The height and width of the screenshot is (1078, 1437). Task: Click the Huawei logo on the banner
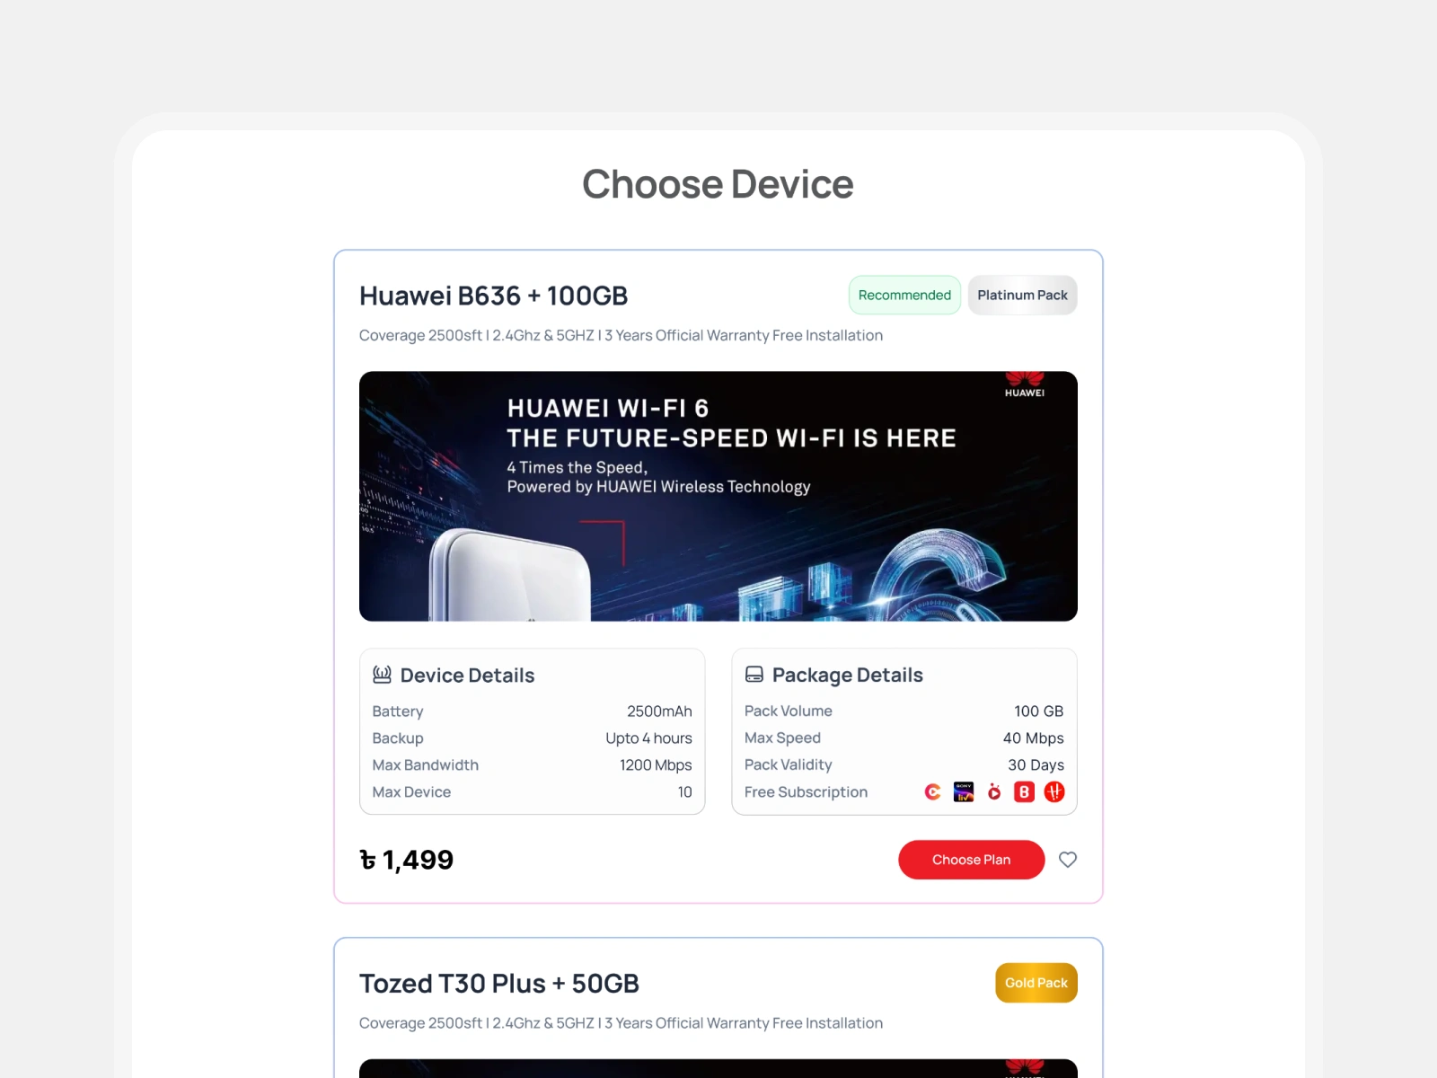point(1025,384)
